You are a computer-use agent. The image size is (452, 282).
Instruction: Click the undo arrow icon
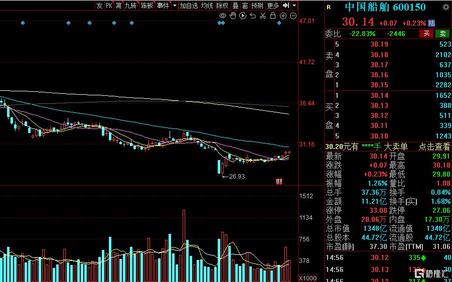point(252,16)
